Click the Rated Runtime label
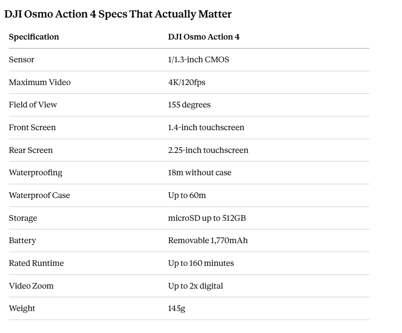 pyautogui.click(x=37, y=263)
